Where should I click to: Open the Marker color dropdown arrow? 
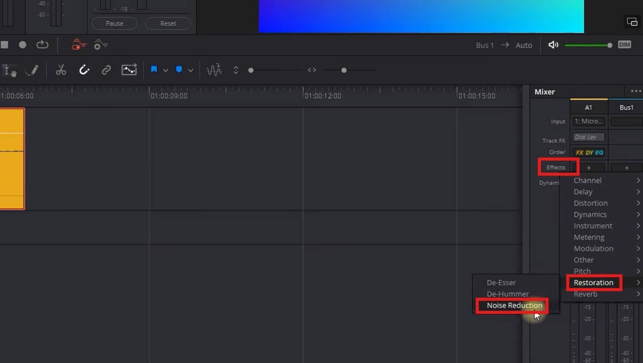pyautogui.click(x=191, y=70)
